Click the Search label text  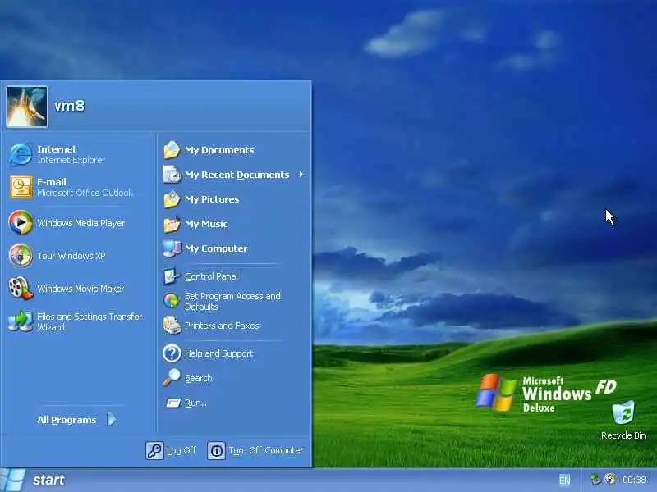pos(198,378)
